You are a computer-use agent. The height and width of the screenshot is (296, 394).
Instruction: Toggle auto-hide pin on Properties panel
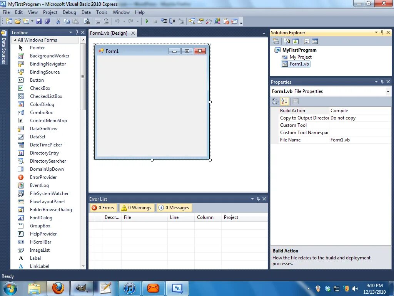(x=382, y=82)
